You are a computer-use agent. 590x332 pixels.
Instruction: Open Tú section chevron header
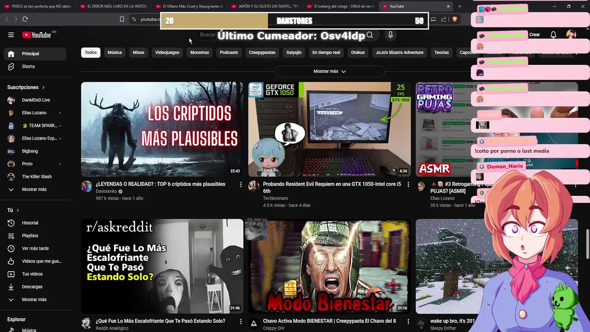tap(13, 210)
